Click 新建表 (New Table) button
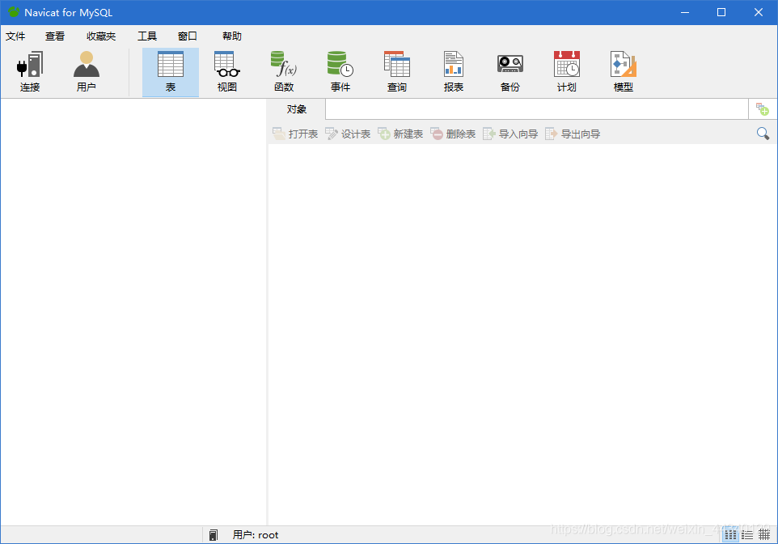Image resolution: width=778 pixels, height=544 pixels. click(400, 134)
